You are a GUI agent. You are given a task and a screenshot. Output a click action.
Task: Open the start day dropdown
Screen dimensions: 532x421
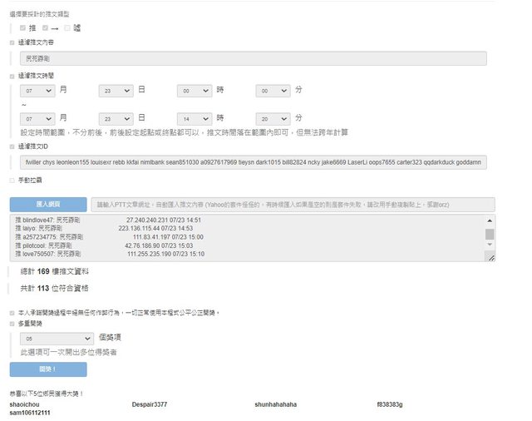(x=116, y=91)
